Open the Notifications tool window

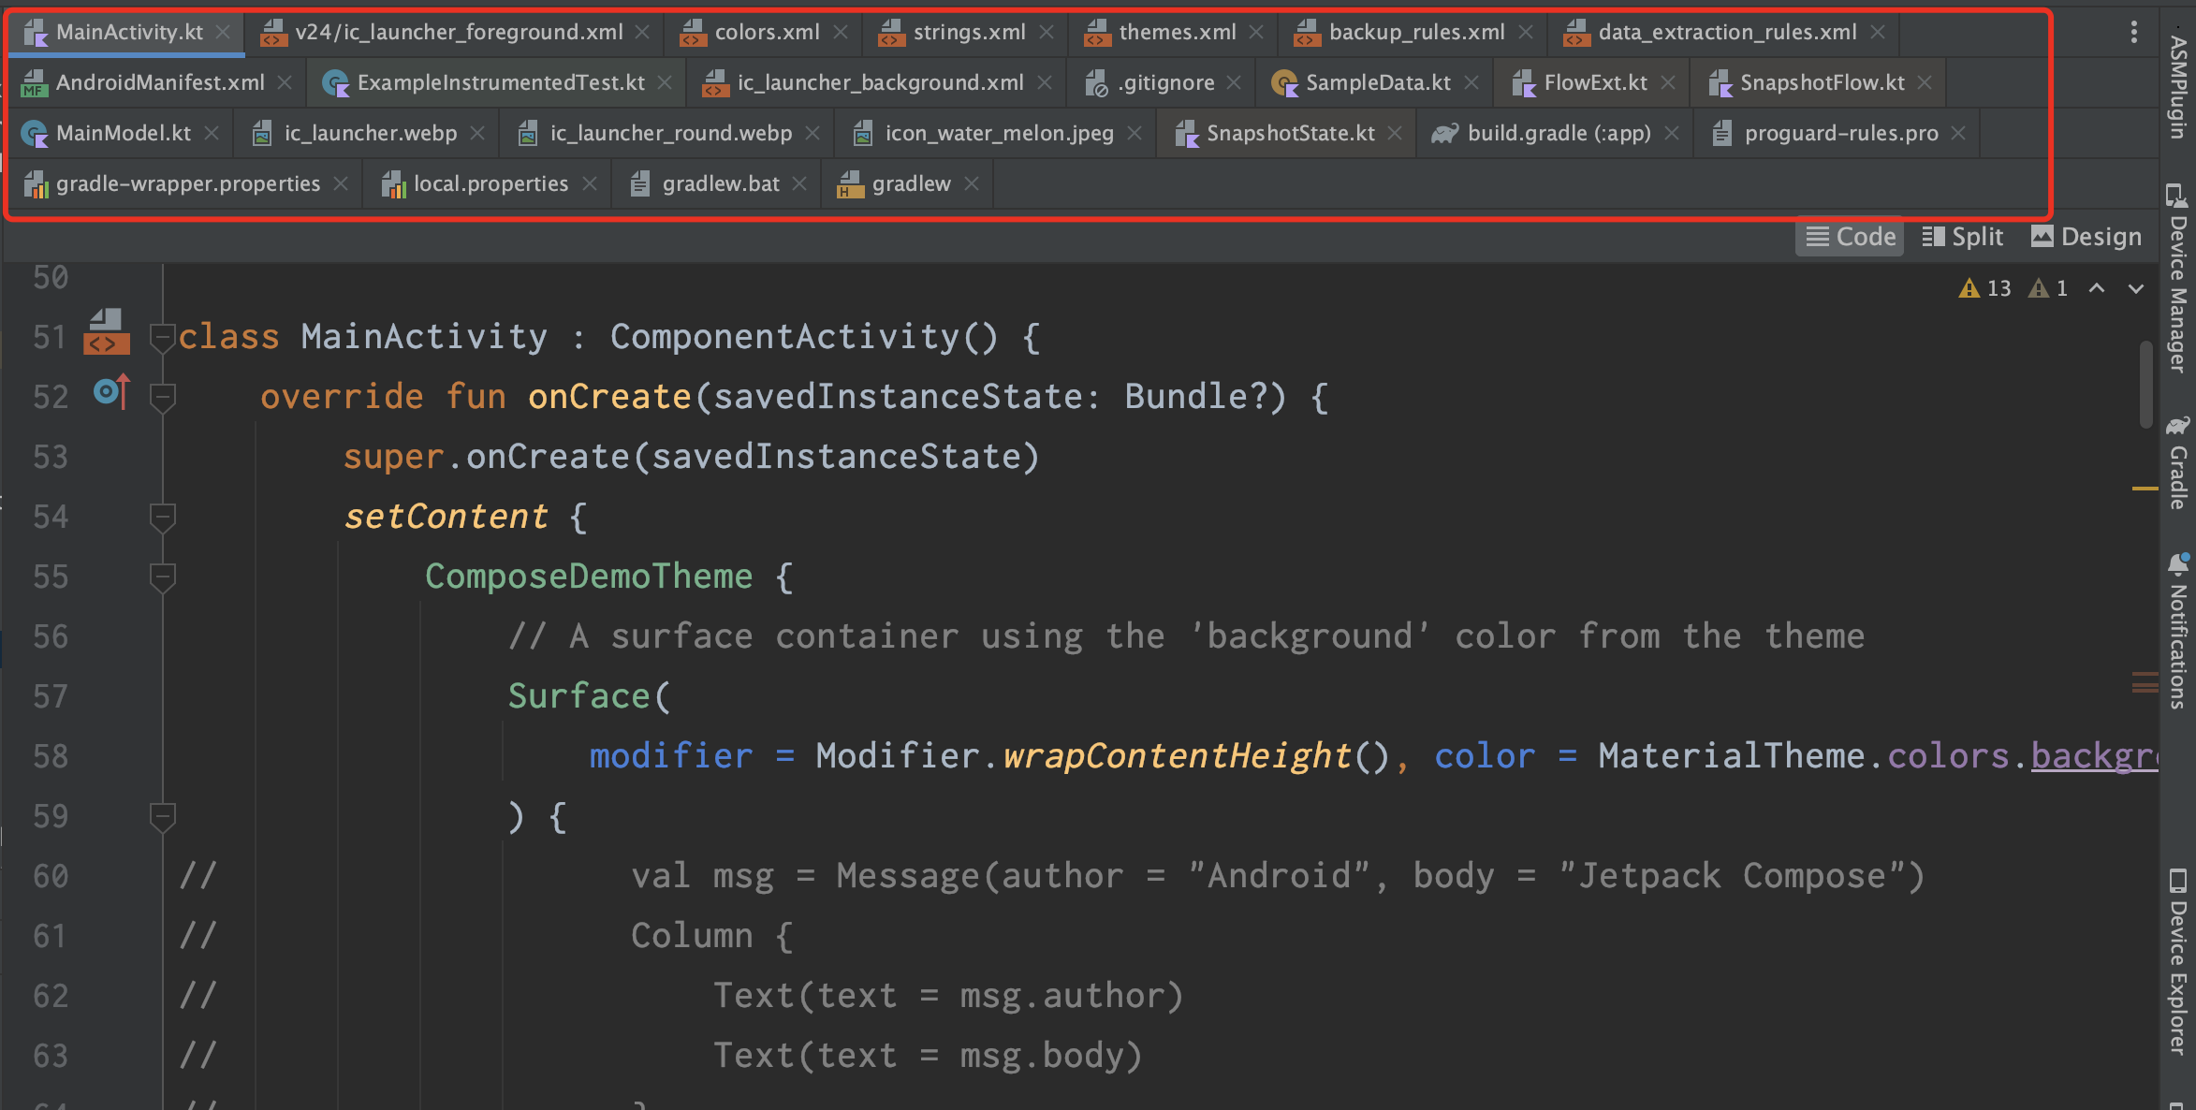(x=2178, y=631)
